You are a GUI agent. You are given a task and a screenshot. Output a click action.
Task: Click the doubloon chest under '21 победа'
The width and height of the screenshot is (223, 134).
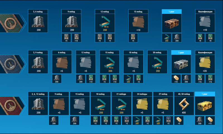121,105
